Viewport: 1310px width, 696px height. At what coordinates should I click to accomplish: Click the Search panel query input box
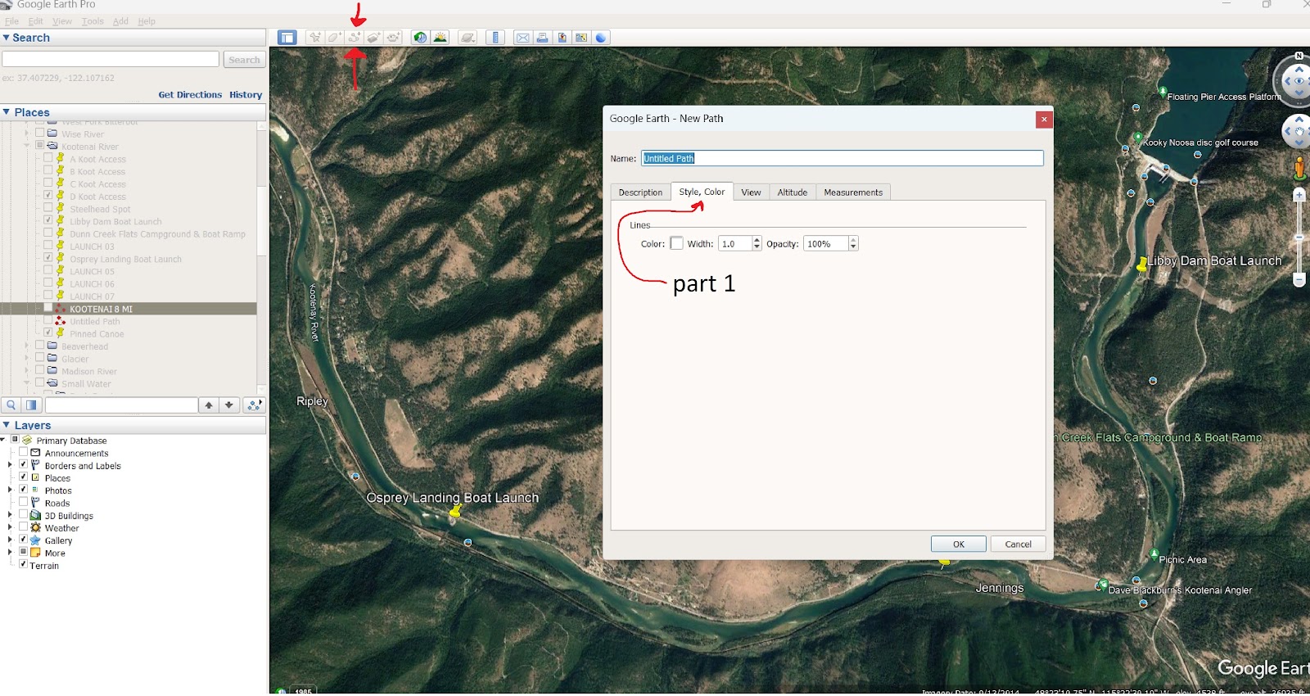(x=111, y=59)
